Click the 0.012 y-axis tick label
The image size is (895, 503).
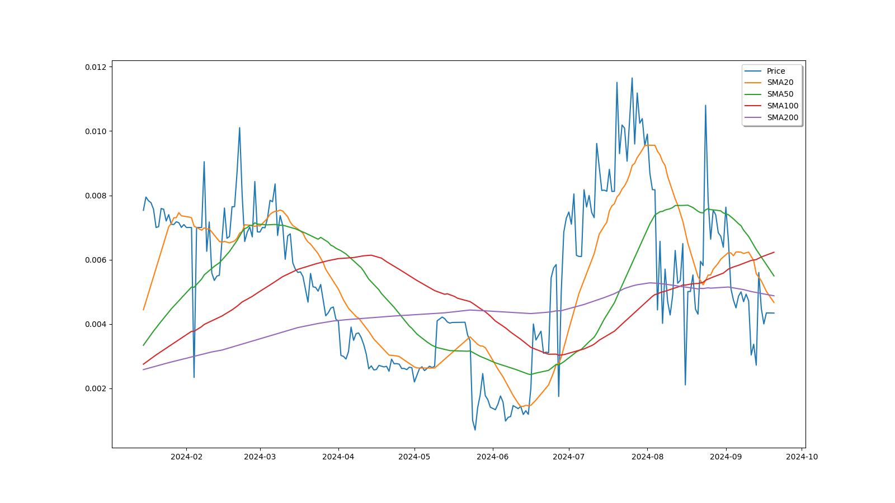96,67
